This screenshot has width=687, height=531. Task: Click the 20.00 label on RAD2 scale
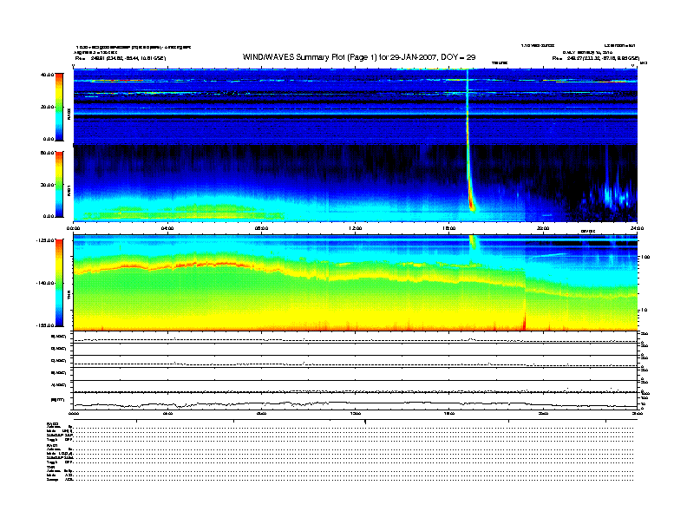pos(47,107)
